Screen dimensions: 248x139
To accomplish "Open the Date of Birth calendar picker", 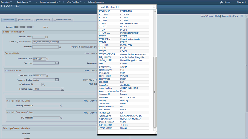I will click(x=46, y=37).
